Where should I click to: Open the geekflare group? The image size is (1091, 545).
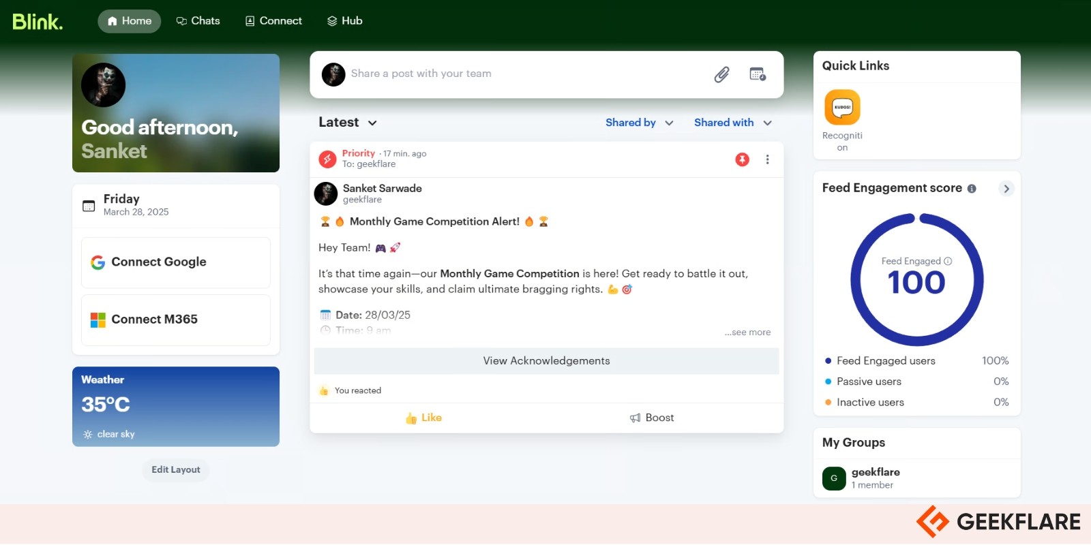pos(917,478)
